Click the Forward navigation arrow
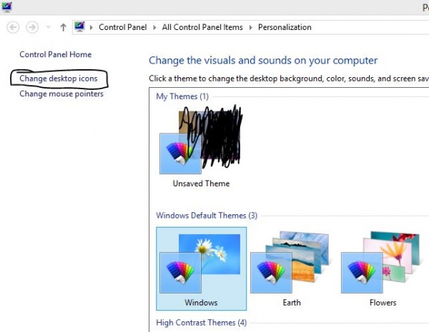 [32, 27]
